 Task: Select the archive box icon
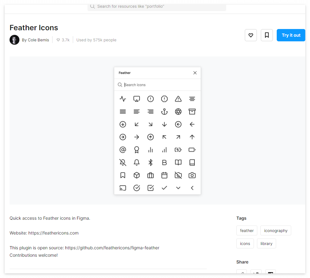pos(192,111)
